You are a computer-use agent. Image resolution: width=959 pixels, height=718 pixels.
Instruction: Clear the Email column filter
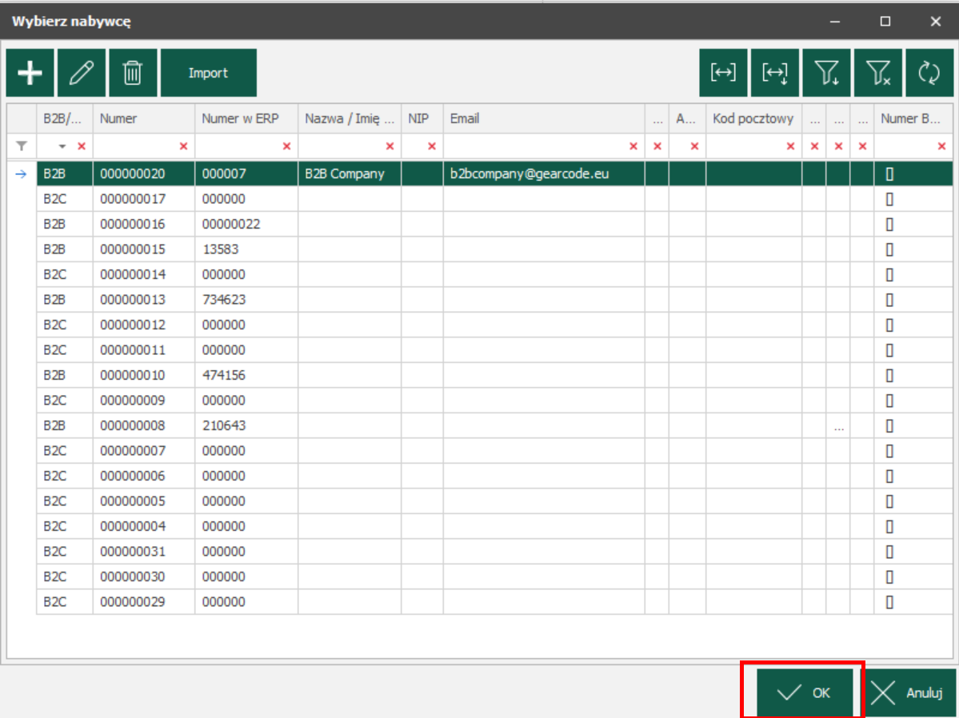tap(633, 146)
